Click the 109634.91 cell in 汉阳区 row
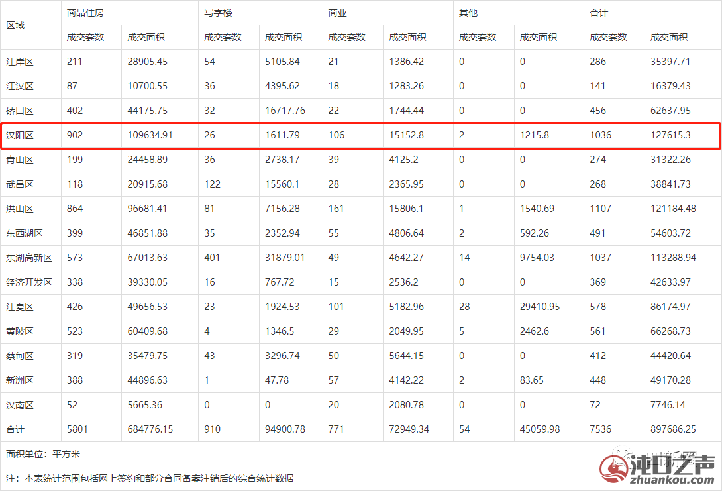Viewport: 722px width, 491px height. point(150,135)
